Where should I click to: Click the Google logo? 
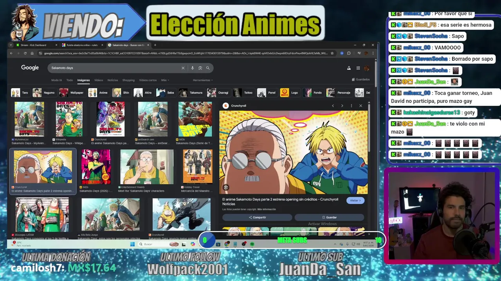coord(30,68)
